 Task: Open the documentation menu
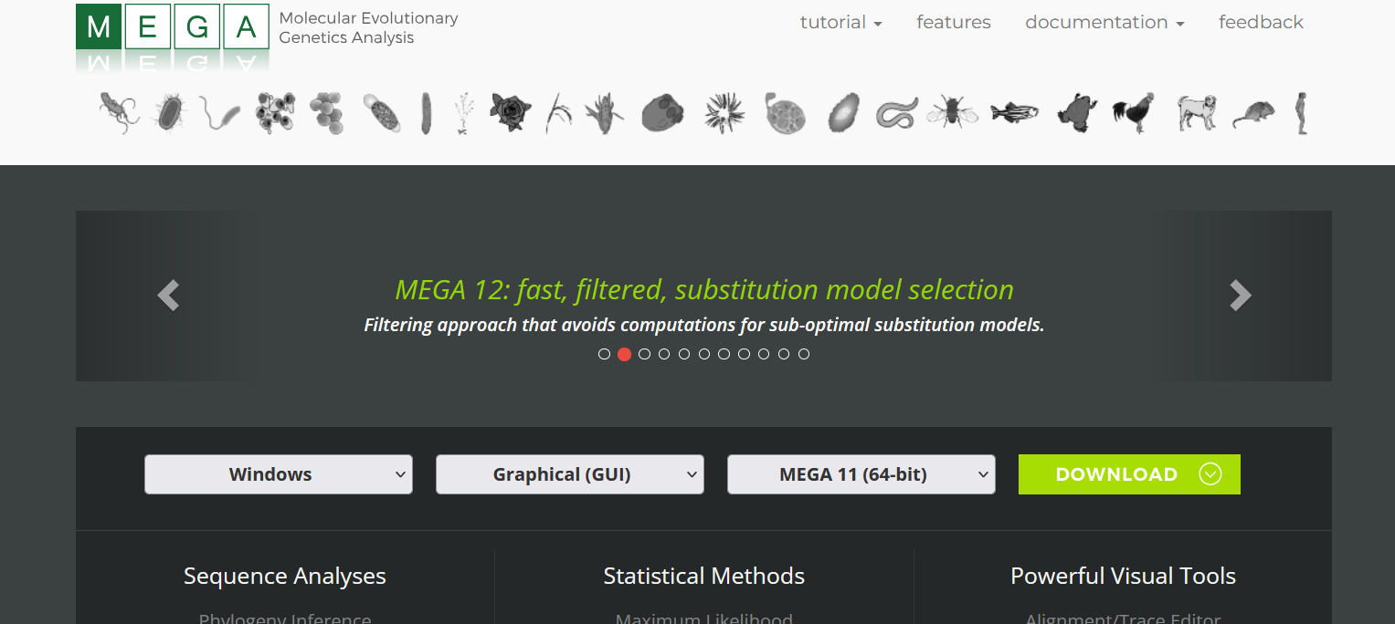point(1104,22)
